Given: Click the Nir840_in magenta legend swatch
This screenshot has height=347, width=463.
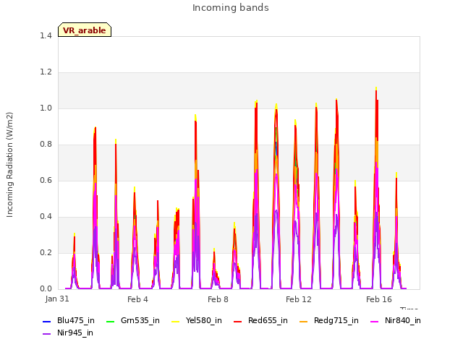Looking at the screenshot, I should point(375,321).
